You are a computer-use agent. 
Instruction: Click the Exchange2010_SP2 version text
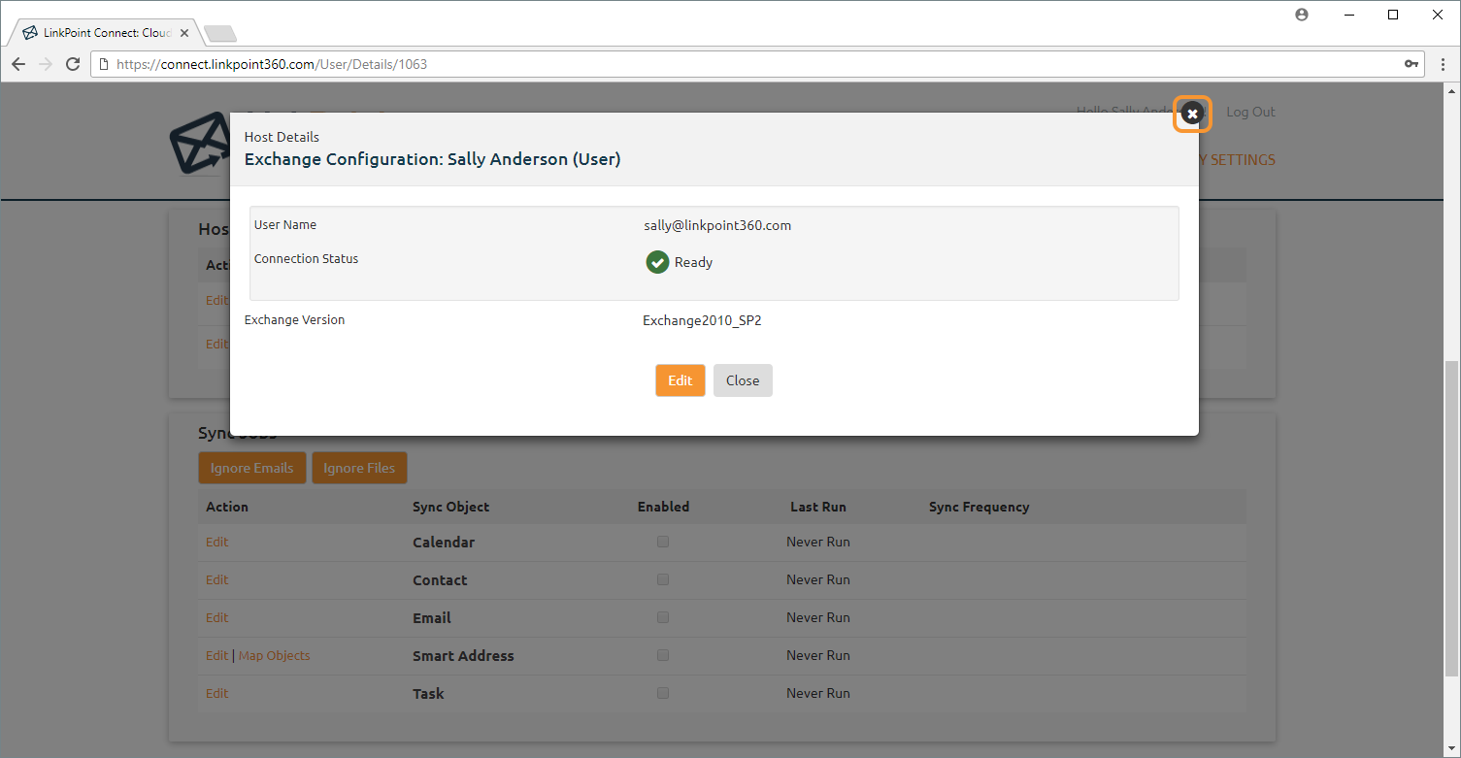click(x=702, y=320)
